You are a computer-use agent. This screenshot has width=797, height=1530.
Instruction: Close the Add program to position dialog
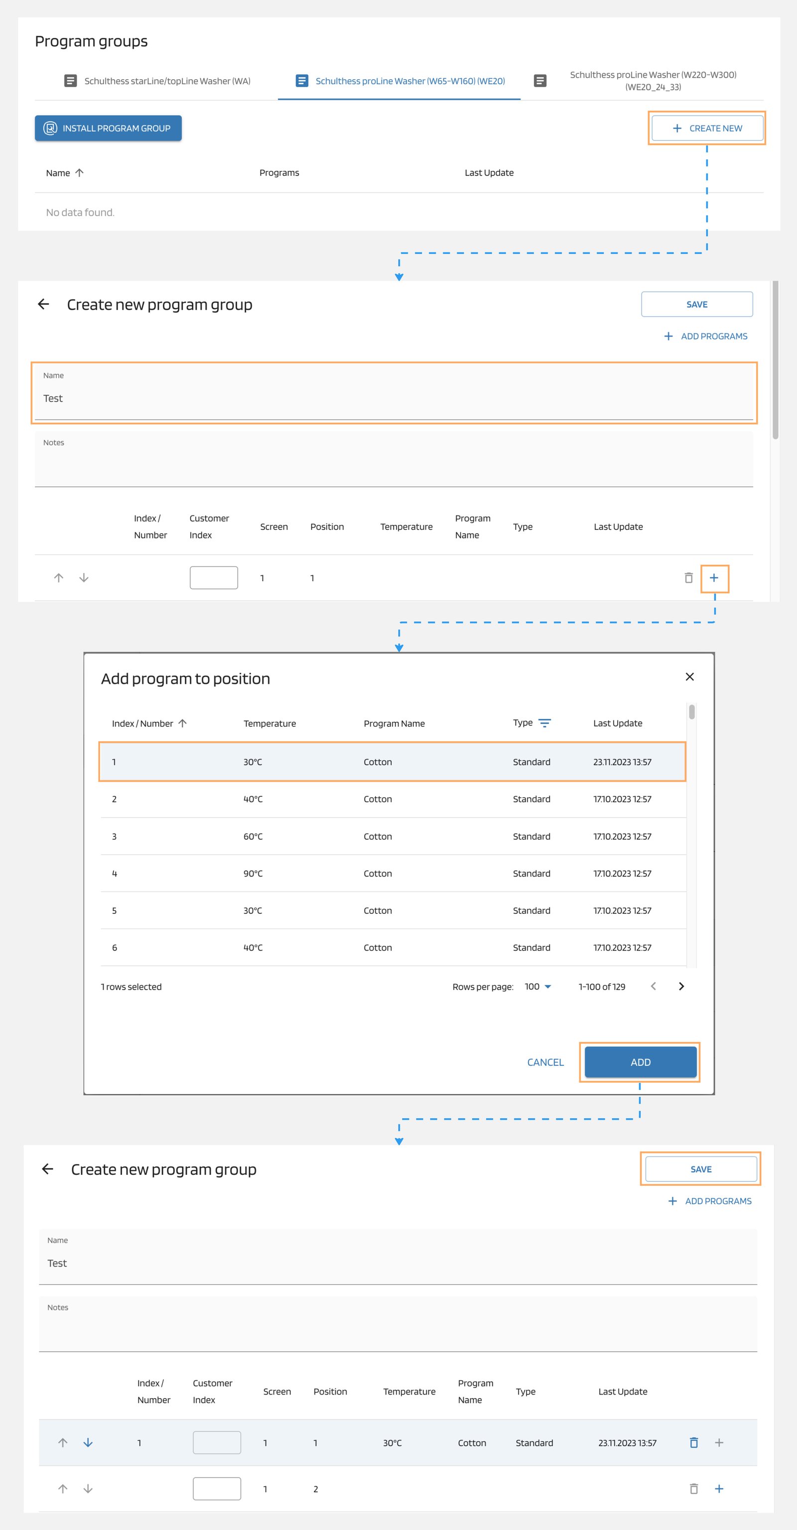[x=689, y=676]
